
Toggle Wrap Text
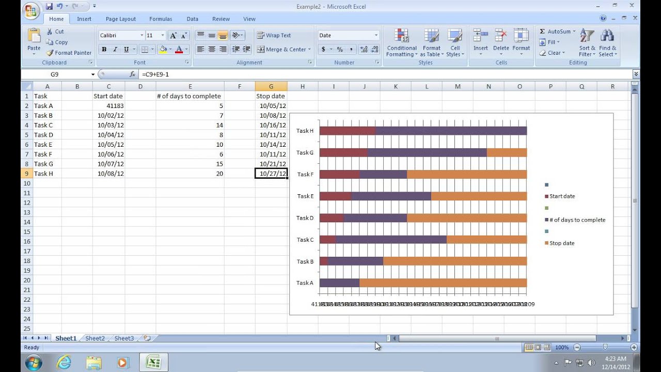(x=274, y=36)
